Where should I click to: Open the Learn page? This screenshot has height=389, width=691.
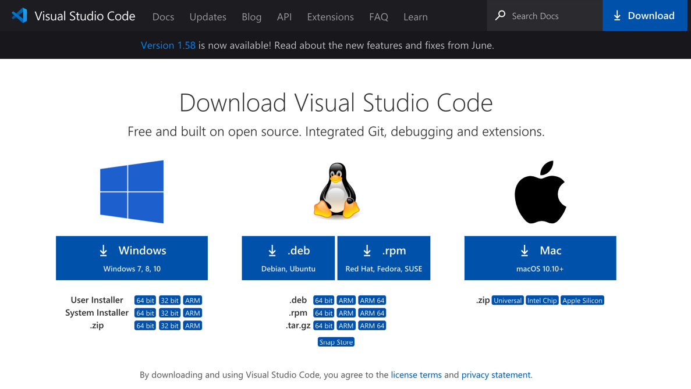click(416, 17)
